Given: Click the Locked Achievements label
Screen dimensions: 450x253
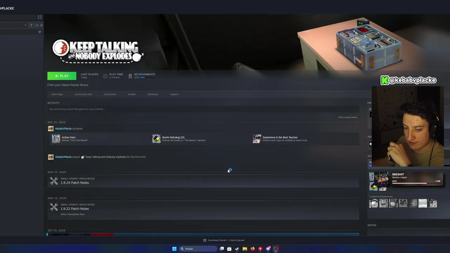Looking at the screenshot, I should 381,196.
